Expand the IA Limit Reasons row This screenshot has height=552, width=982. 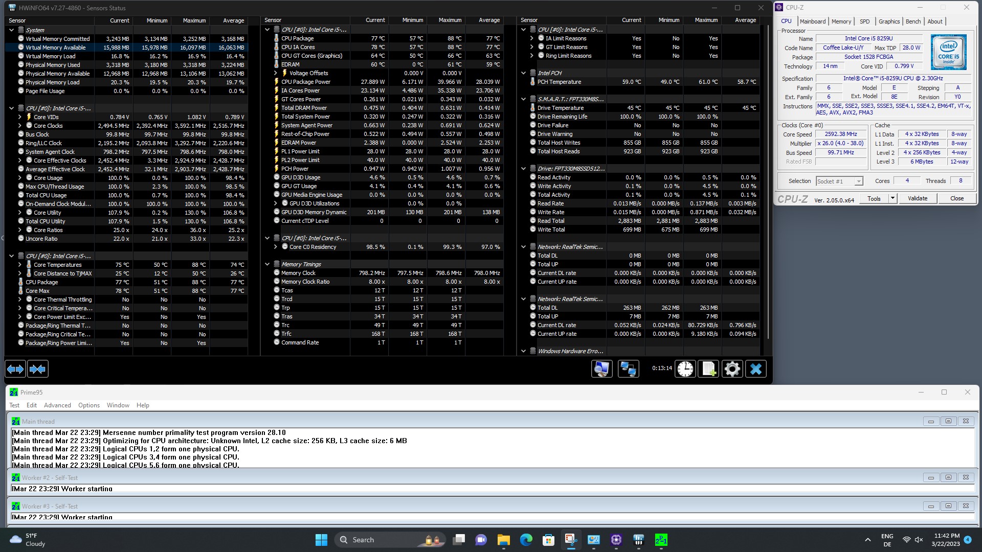[x=531, y=38]
